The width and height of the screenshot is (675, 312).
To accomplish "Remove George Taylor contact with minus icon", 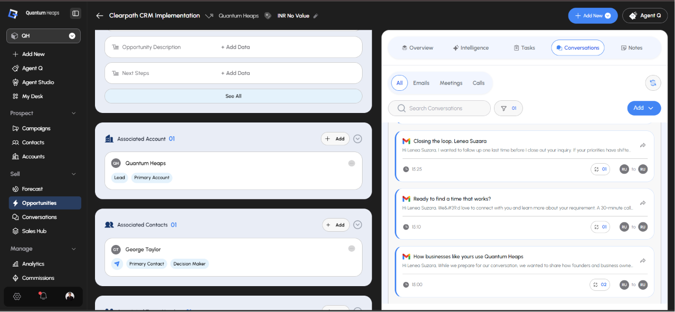I will (351, 249).
